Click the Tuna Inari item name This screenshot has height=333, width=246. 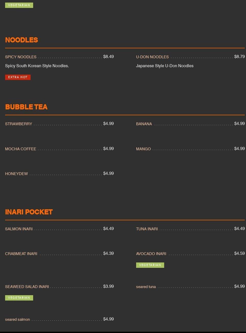(147, 229)
